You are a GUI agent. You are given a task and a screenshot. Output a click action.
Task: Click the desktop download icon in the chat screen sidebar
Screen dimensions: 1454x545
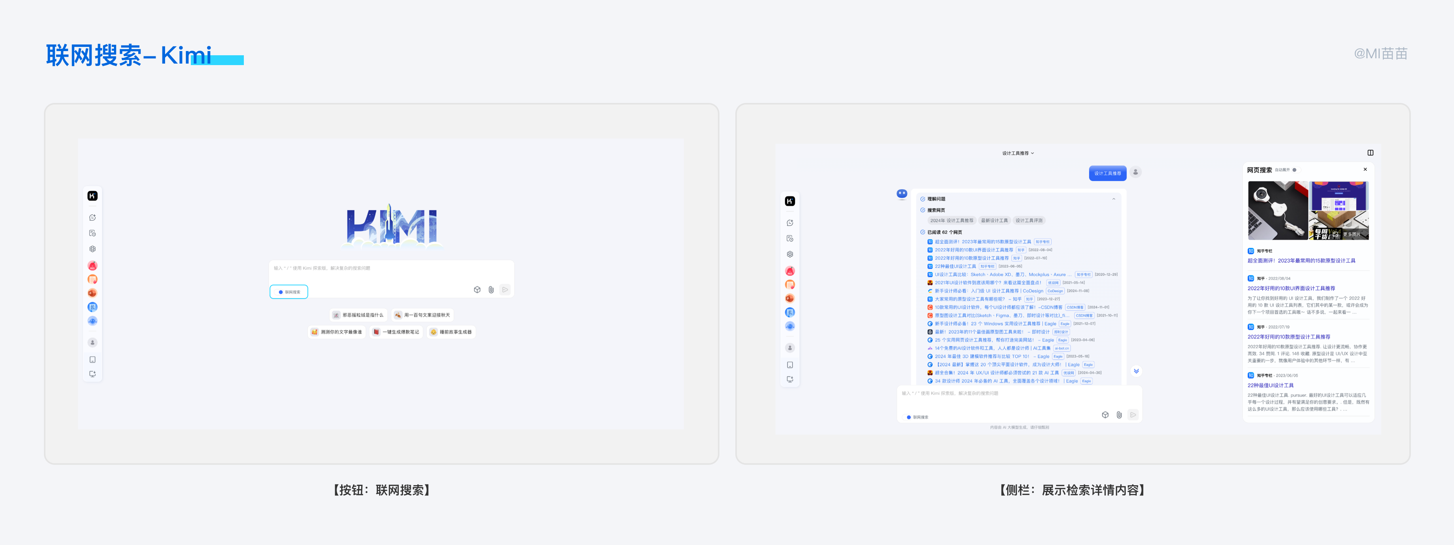click(x=789, y=380)
